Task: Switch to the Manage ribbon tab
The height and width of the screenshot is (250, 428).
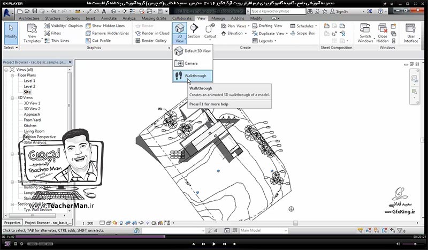Action: [x=218, y=18]
